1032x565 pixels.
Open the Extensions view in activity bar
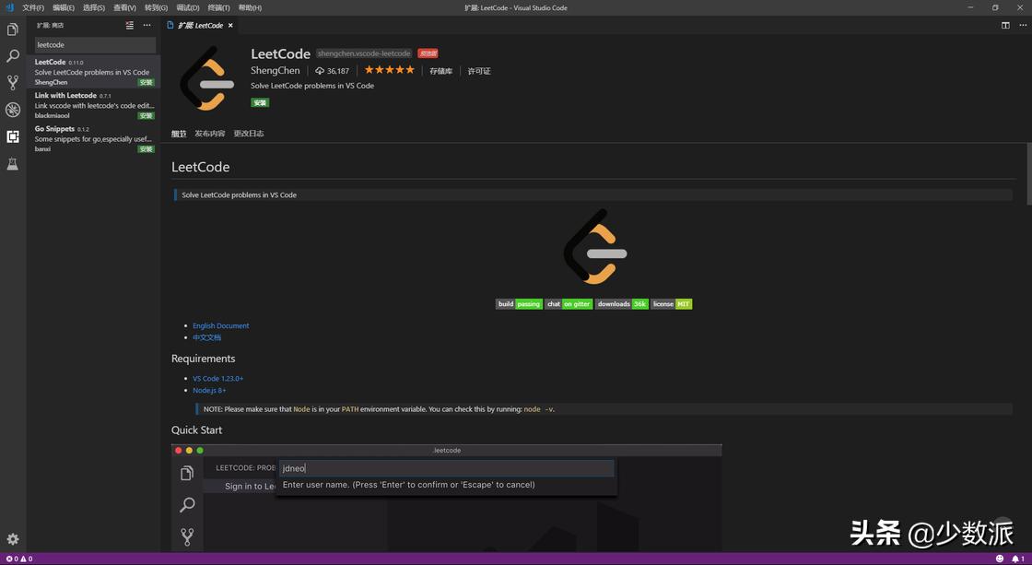[x=13, y=136]
